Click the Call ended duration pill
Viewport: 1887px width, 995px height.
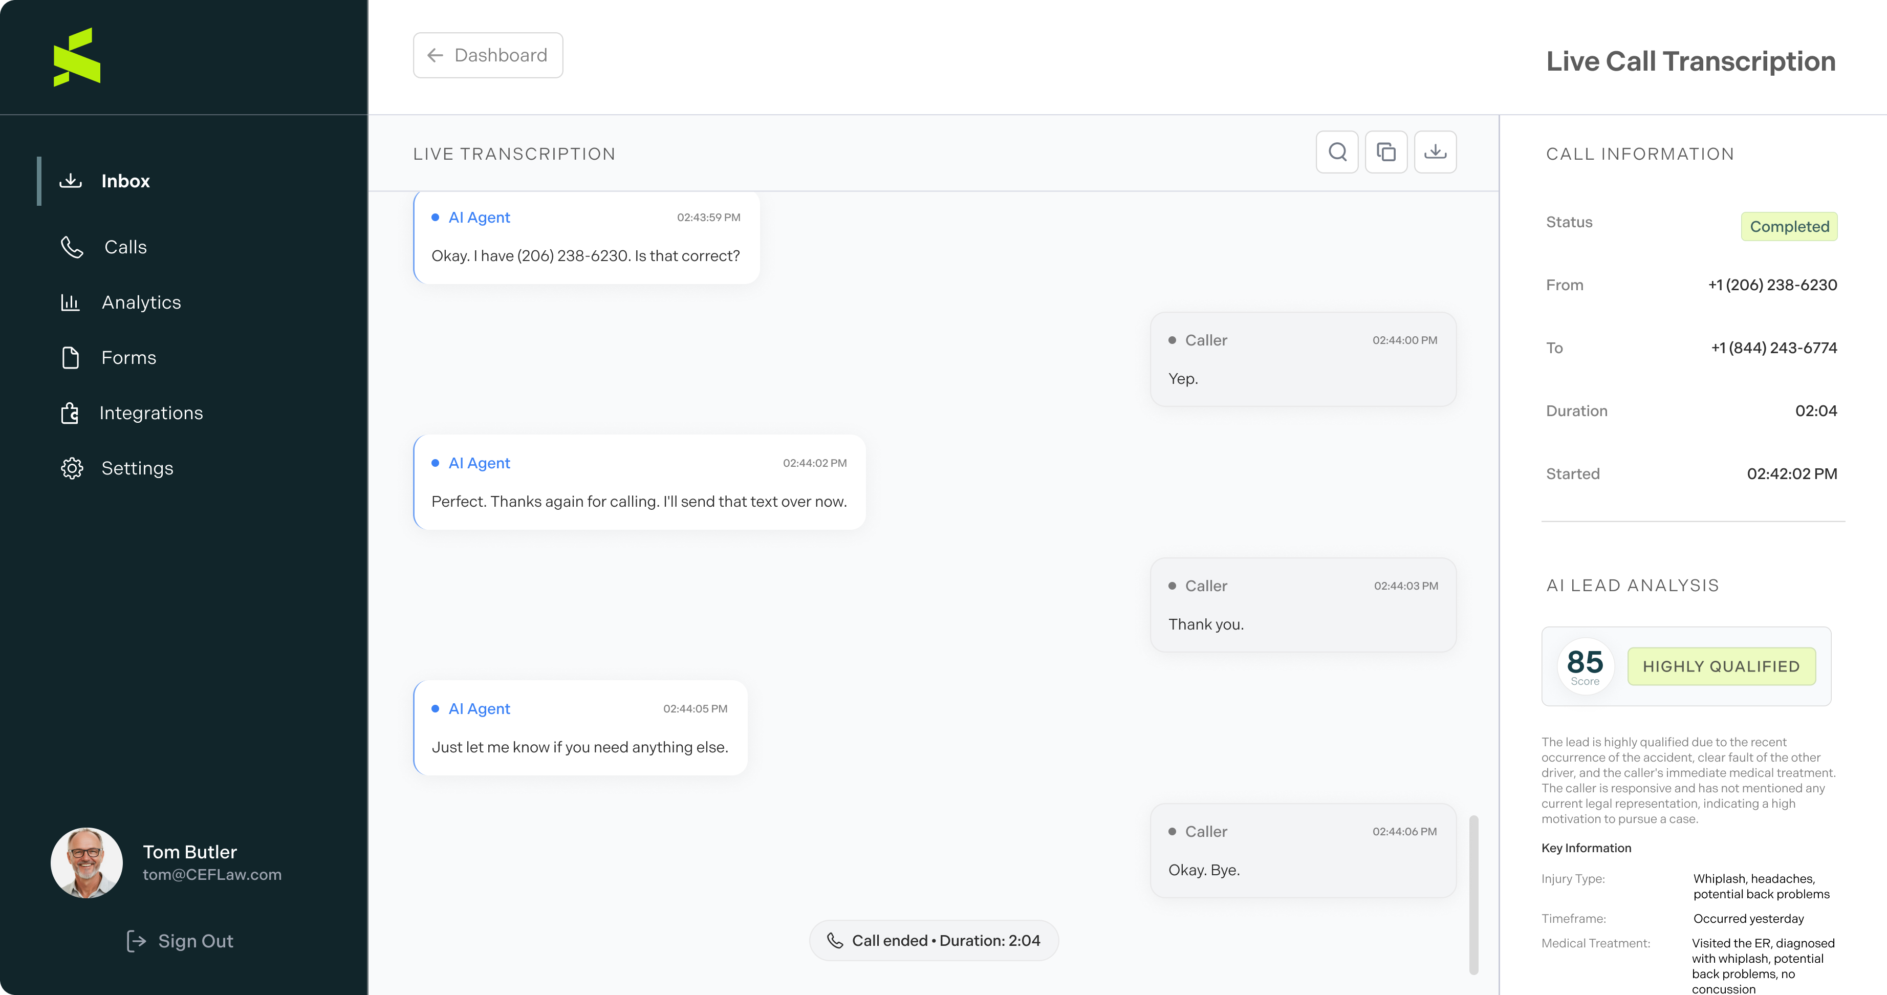(934, 940)
